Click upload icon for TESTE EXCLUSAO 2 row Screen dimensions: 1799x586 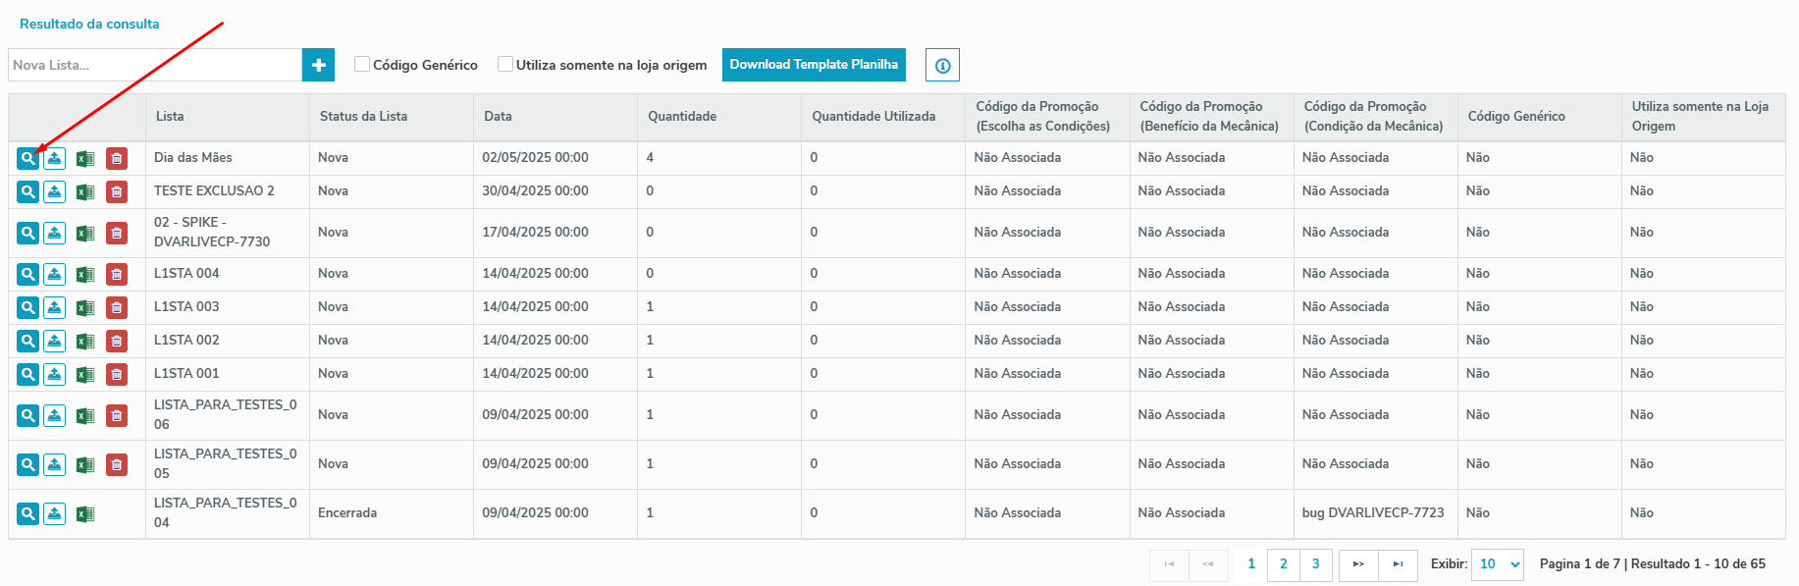click(x=55, y=191)
